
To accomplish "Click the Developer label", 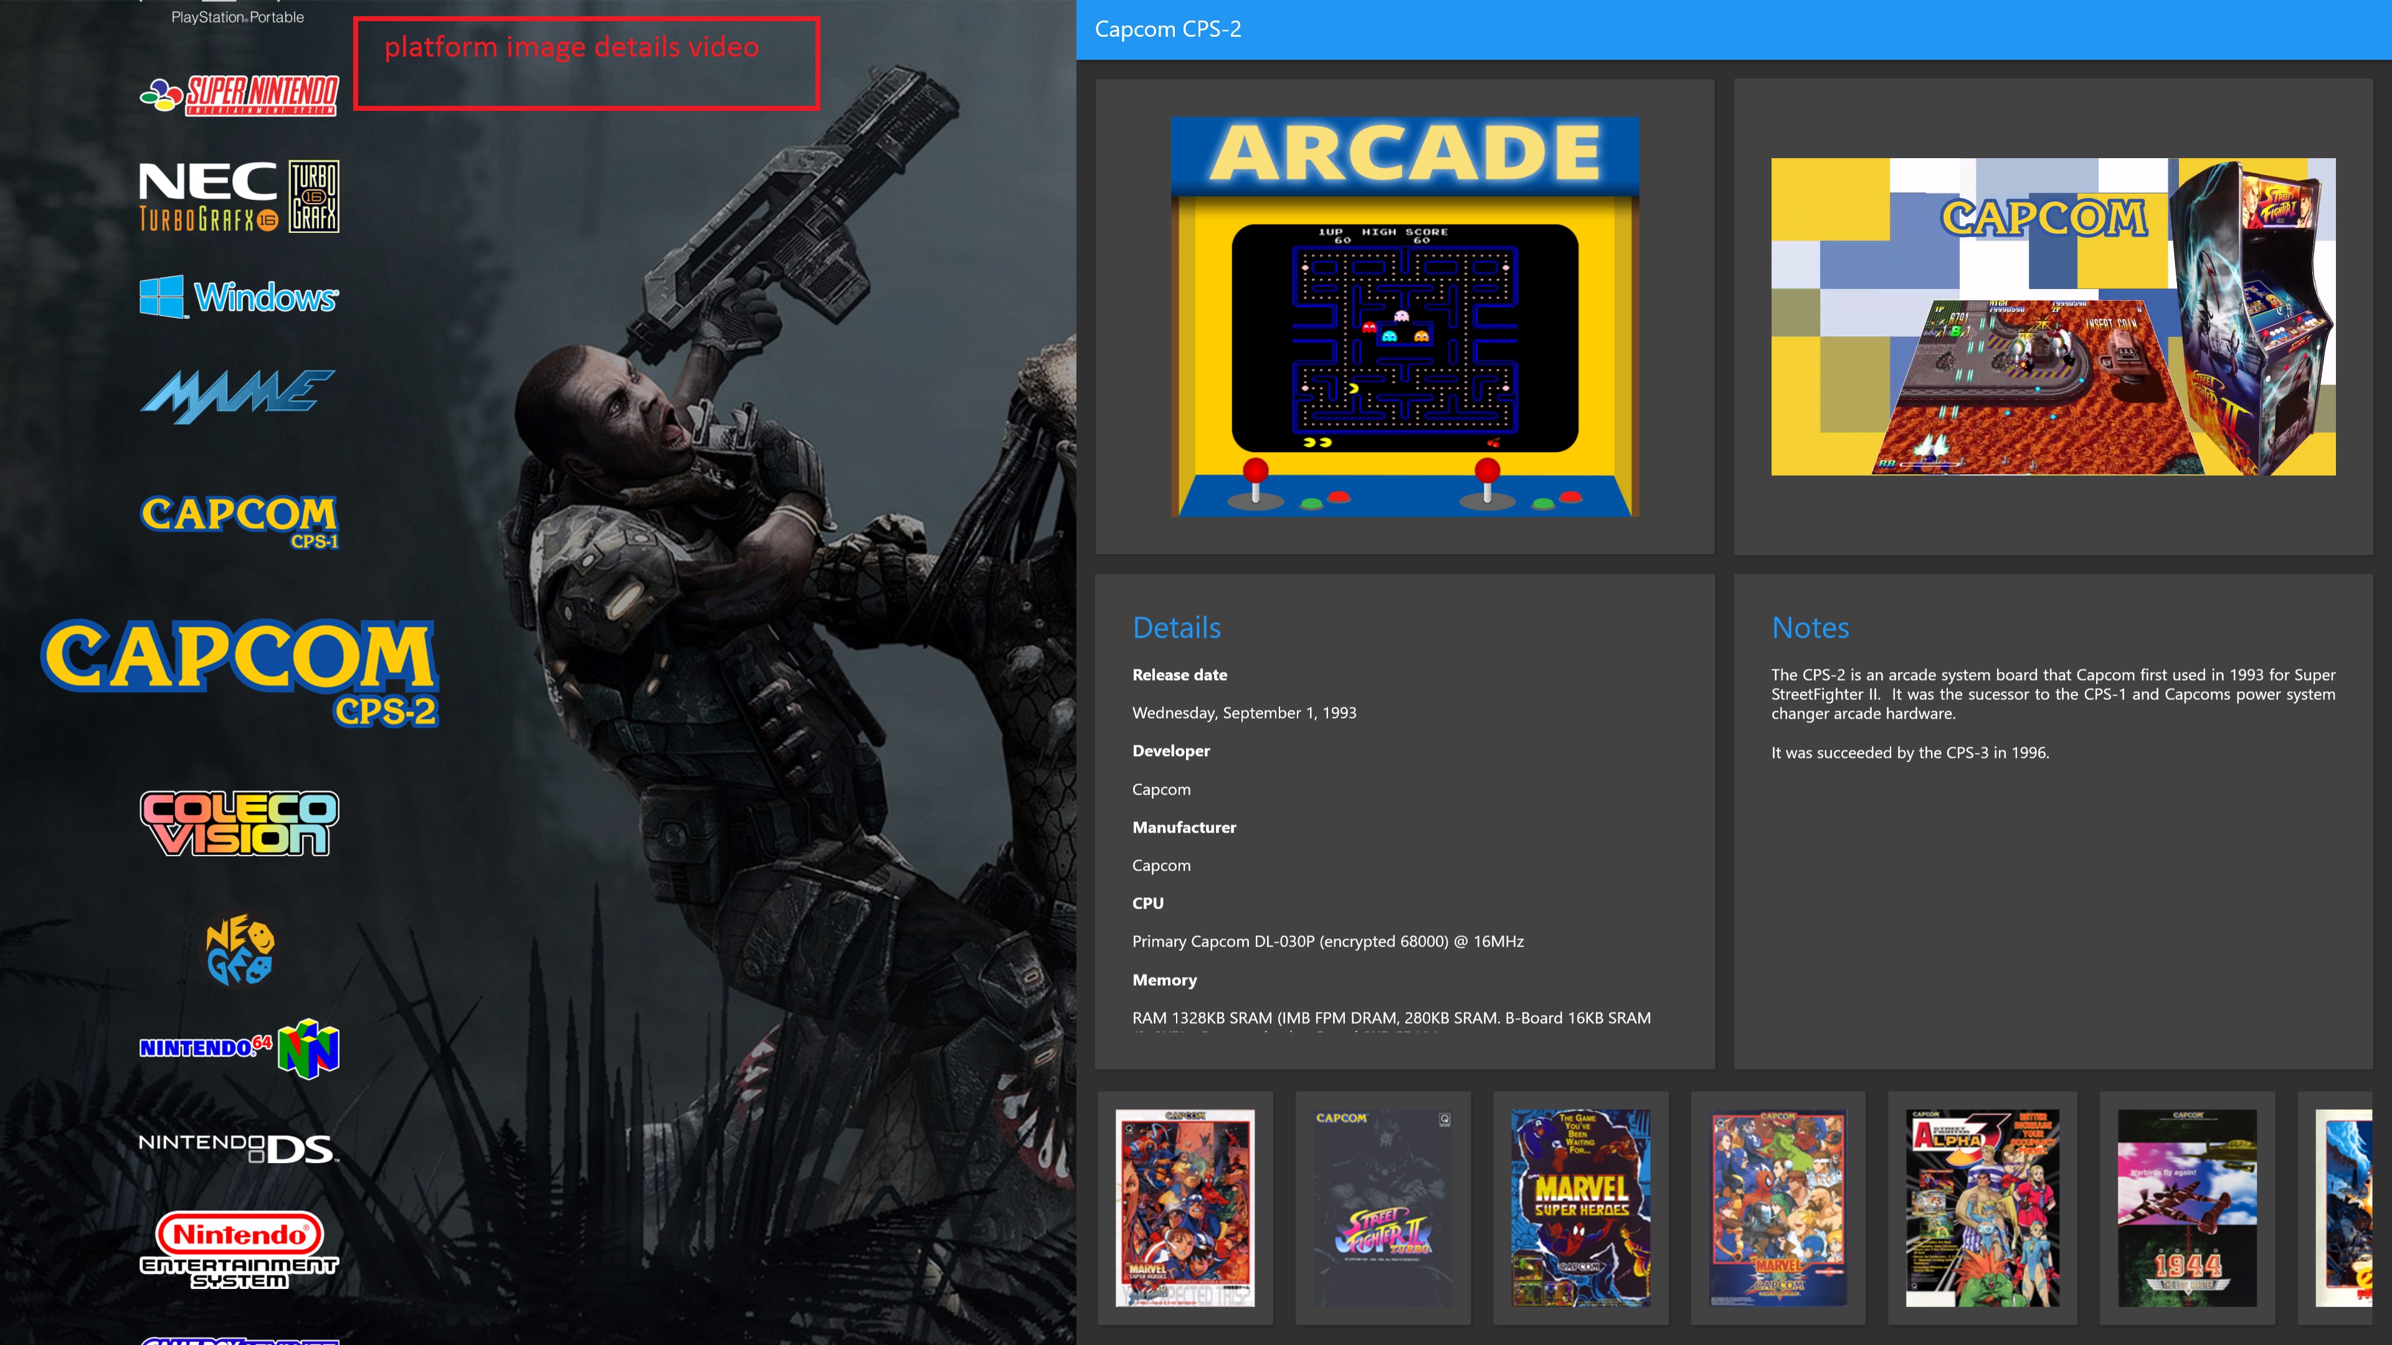I will click(x=1171, y=751).
